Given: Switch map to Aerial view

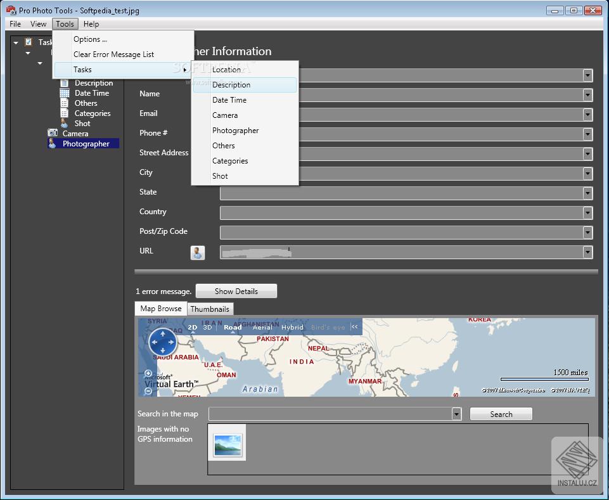Looking at the screenshot, I should coord(262,328).
